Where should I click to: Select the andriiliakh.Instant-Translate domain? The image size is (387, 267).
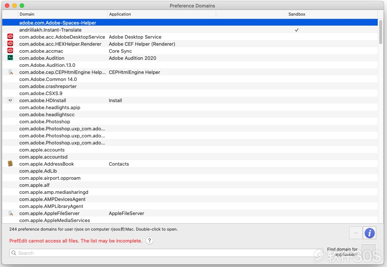pyautogui.click(x=51, y=30)
